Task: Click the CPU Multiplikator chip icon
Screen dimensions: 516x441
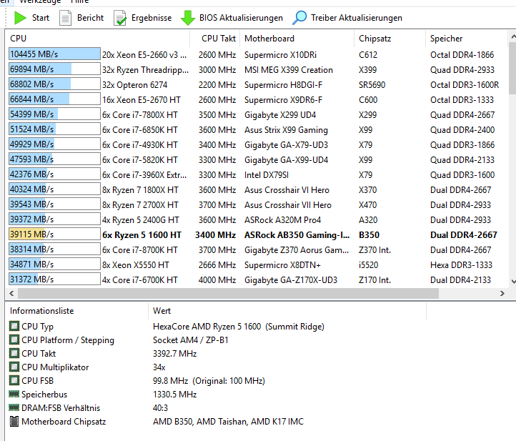Action: pos(14,367)
